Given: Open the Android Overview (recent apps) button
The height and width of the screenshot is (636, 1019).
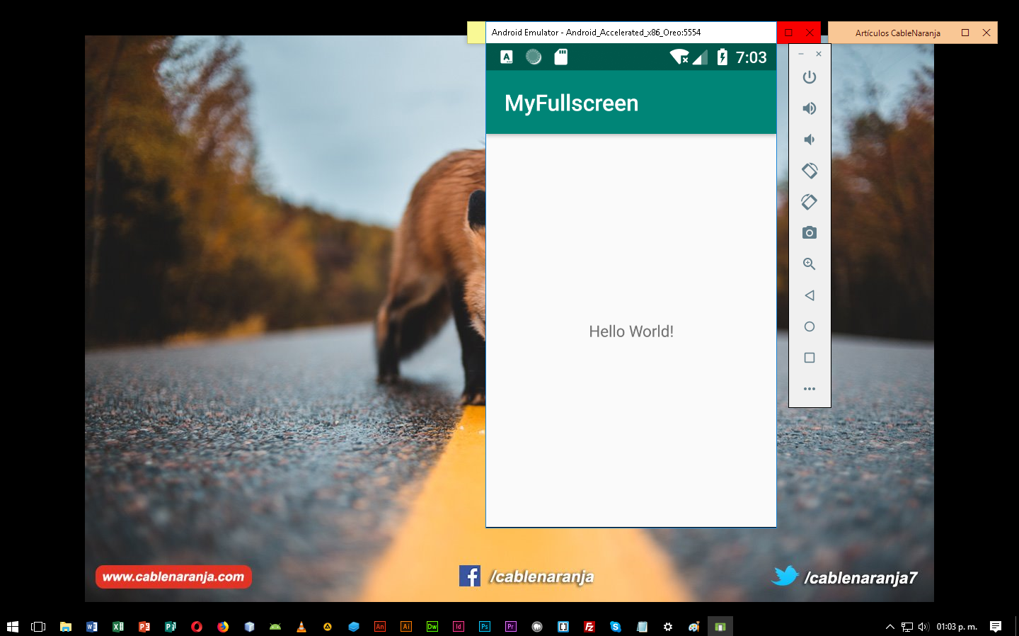Looking at the screenshot, I should coord(810,358).
